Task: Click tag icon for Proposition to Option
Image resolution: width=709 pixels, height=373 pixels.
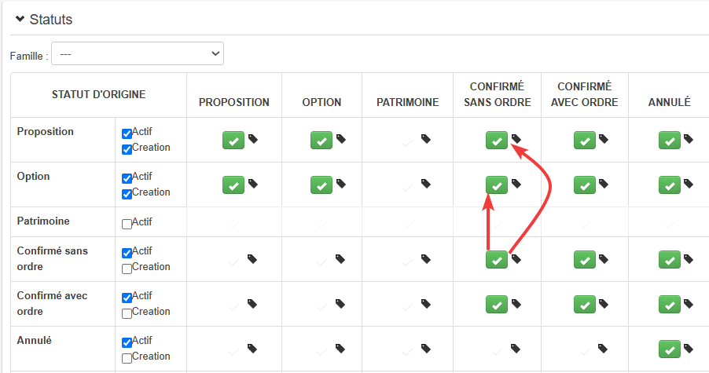Action: [x=341, y=139]
